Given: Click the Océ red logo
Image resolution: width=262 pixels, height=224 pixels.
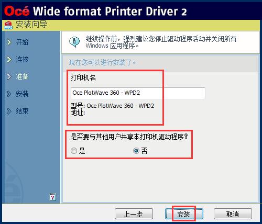Looking at the screenshot, I should [x=17, y=11].
